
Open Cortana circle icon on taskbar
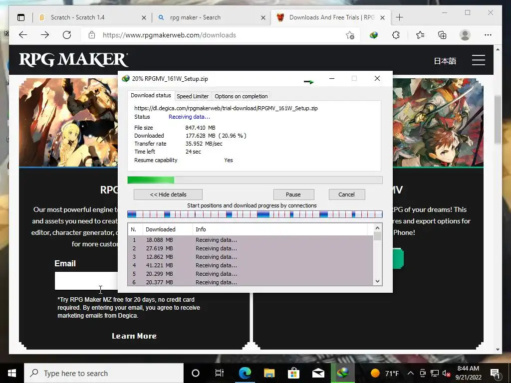(196, 373)
